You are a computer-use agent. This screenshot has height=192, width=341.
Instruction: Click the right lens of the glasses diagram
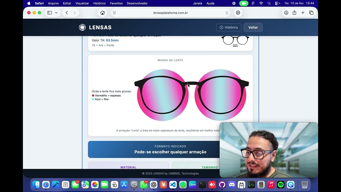tap(221, 95)
